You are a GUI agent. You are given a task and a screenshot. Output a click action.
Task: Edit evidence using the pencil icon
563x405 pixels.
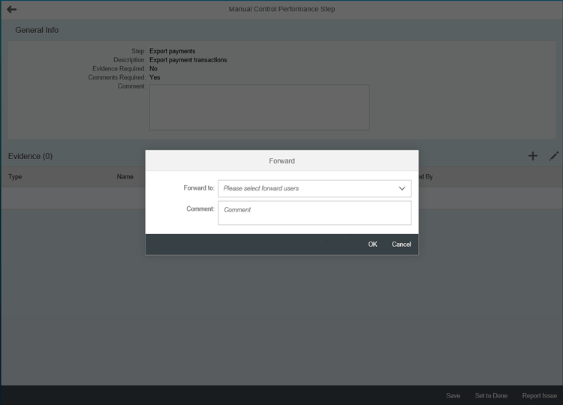tap(554, 156)
